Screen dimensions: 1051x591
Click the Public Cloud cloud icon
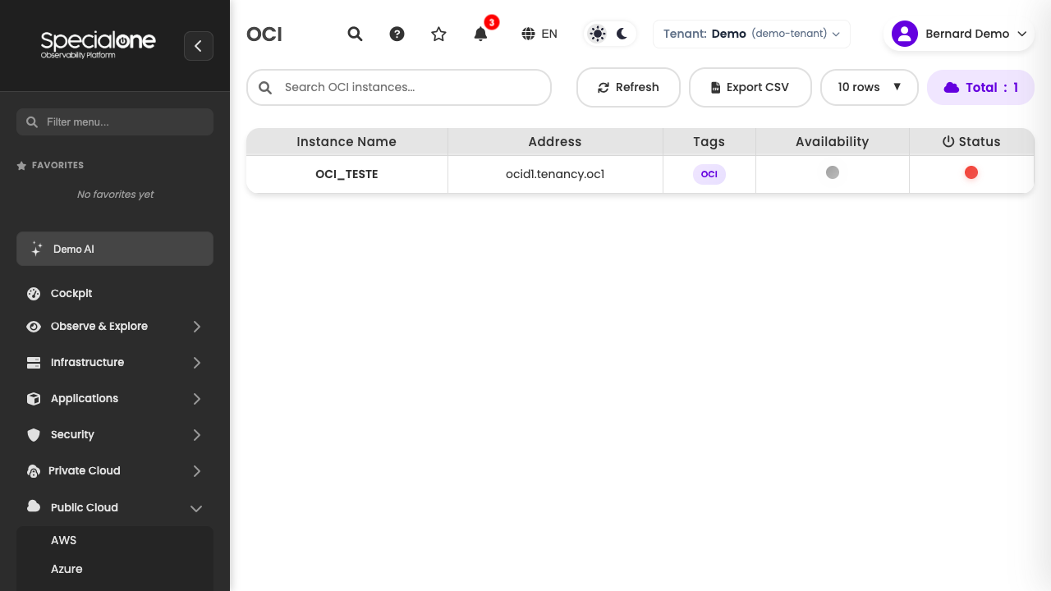point(34,506)
